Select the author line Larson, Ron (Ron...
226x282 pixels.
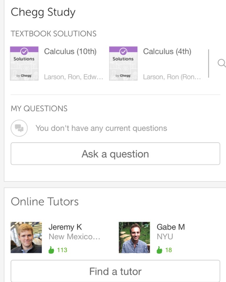(x=172, y=77)
